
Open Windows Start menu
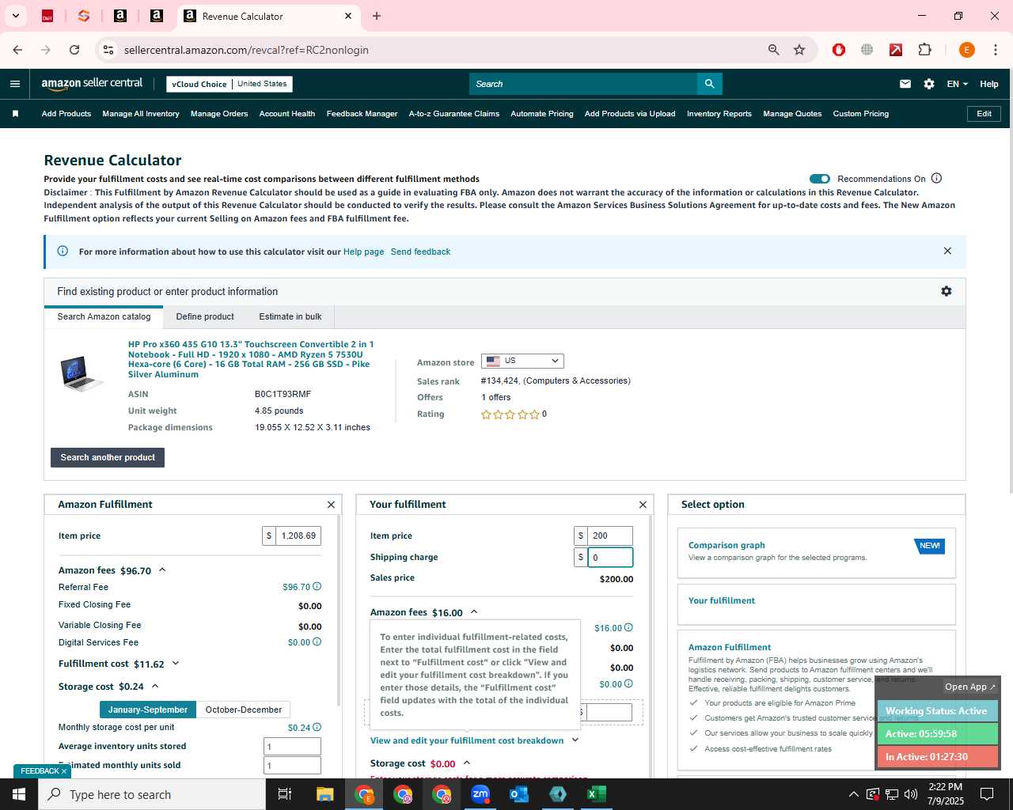19,794
